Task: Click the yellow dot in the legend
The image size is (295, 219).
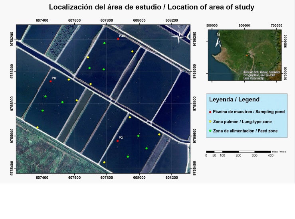Action: [210, 122]
